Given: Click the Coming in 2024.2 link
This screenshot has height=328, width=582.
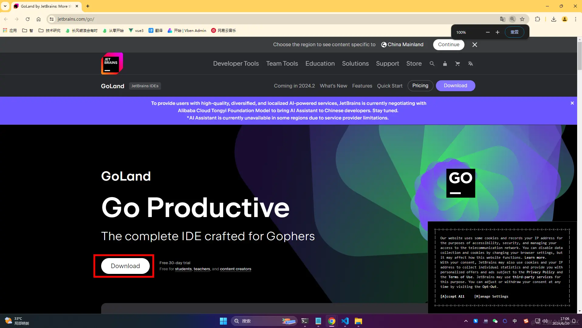Looking at the screenshot, I should [x=294, y=86].
